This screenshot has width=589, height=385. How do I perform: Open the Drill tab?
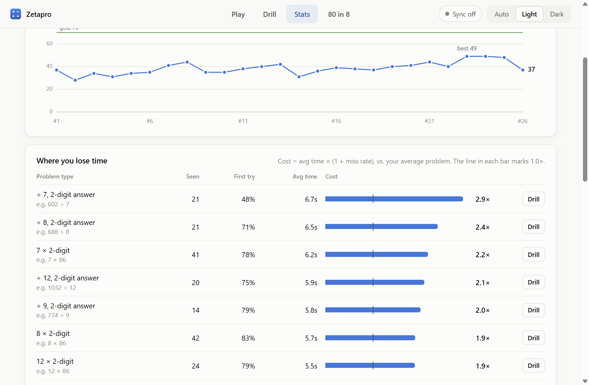pyautogui.click(x=269, y=14)
